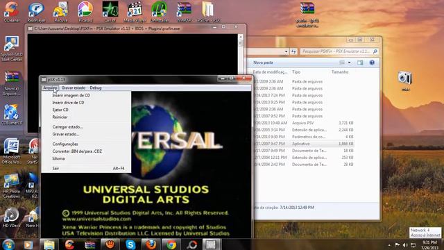Open the Action Center flag in the tray

398,245
